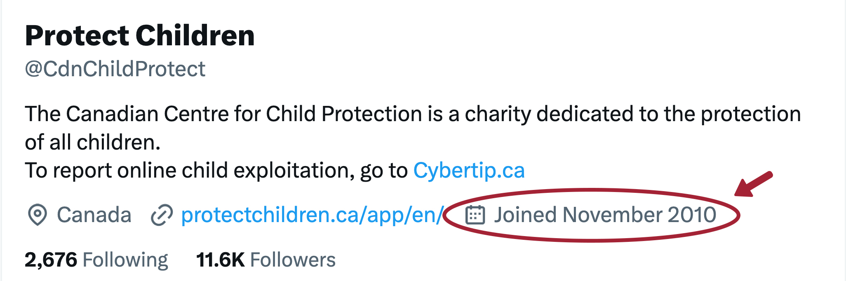846x281 pixels.
Task: Open the 2,676 Following count
Action: click(x=96, y=260)
